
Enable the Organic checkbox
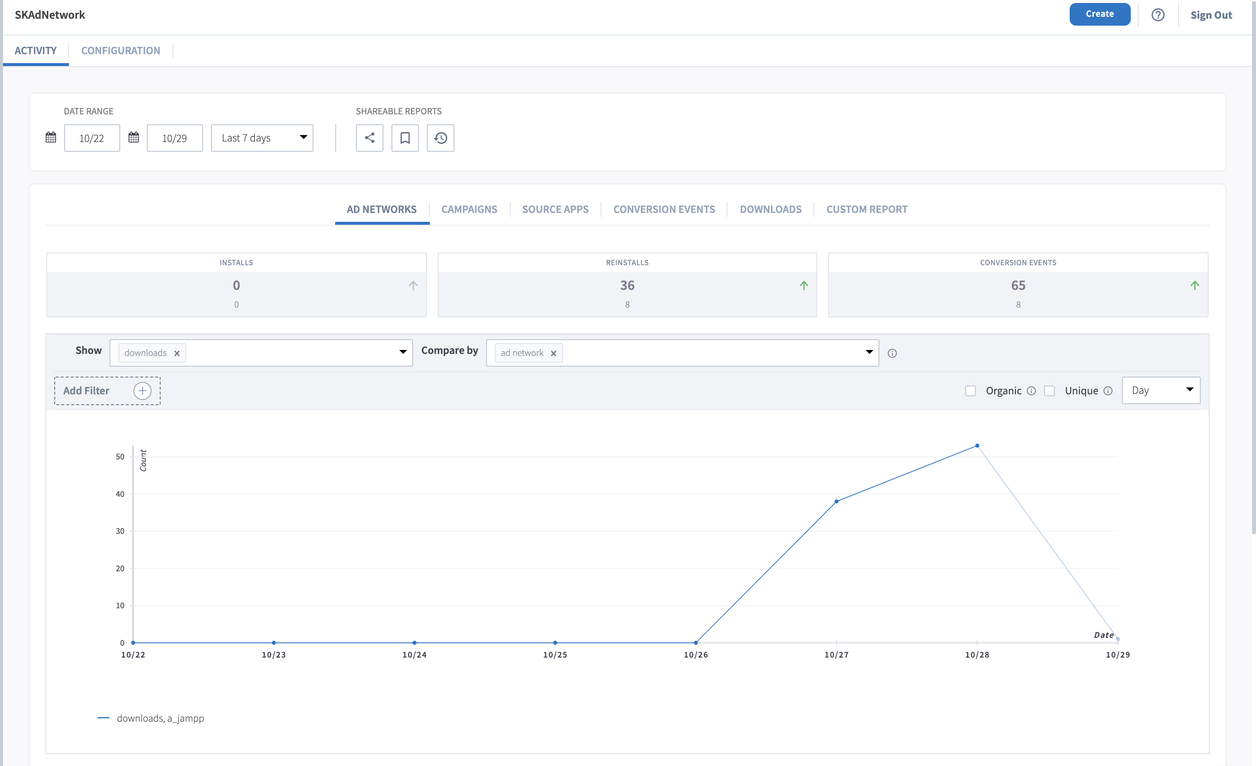(x=971, y=391)
